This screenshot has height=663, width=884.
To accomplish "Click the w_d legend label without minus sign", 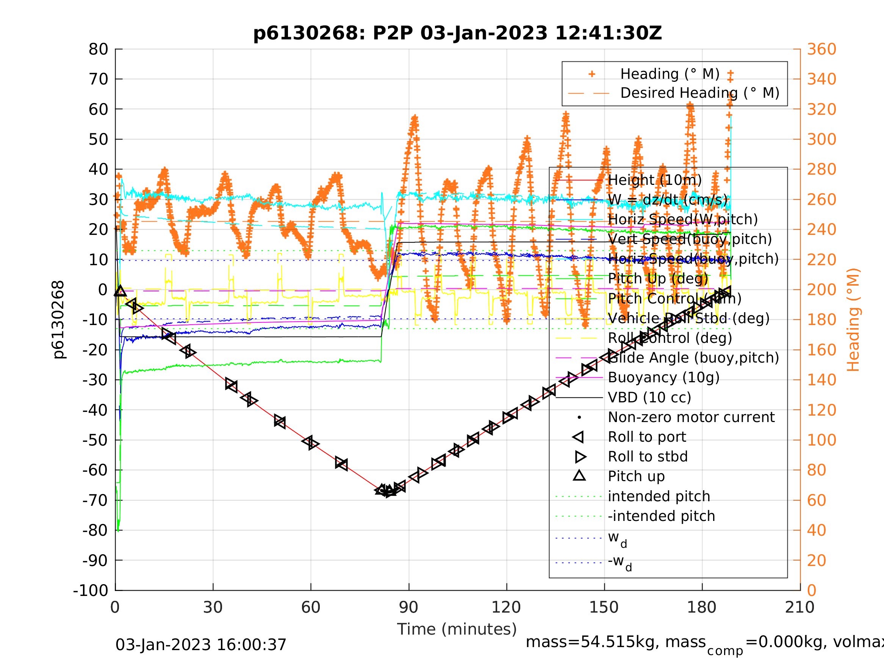I will coord(618,539).
